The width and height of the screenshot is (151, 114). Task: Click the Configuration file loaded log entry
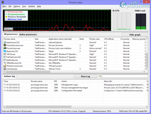coord(72,90)
